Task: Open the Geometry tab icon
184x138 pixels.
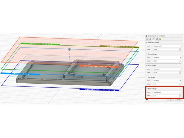Action: [x=150, y=39]
